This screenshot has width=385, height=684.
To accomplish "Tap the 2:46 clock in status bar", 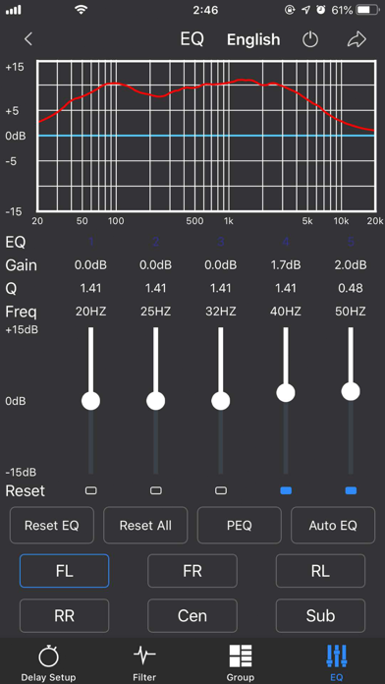I will click(x=206, y=10).
